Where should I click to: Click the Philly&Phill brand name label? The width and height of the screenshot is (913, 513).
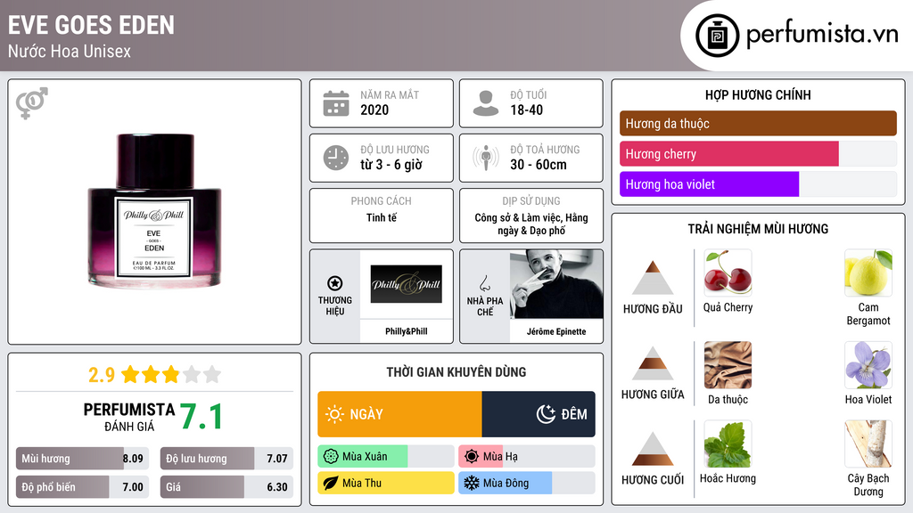click(x=407, y=331)
